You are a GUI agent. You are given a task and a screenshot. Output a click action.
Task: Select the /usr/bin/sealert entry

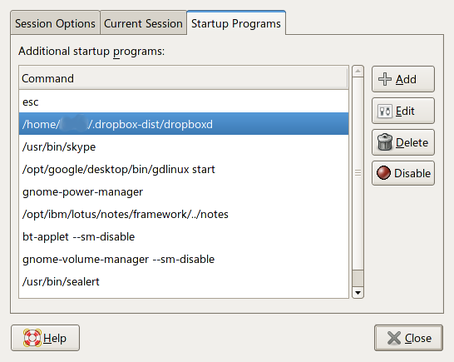point(184,281)
